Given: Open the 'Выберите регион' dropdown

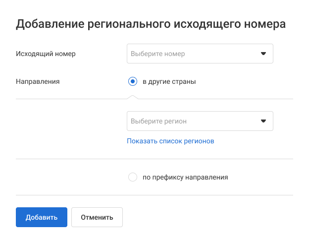Looking at the screenshot, I should [200, 121].
